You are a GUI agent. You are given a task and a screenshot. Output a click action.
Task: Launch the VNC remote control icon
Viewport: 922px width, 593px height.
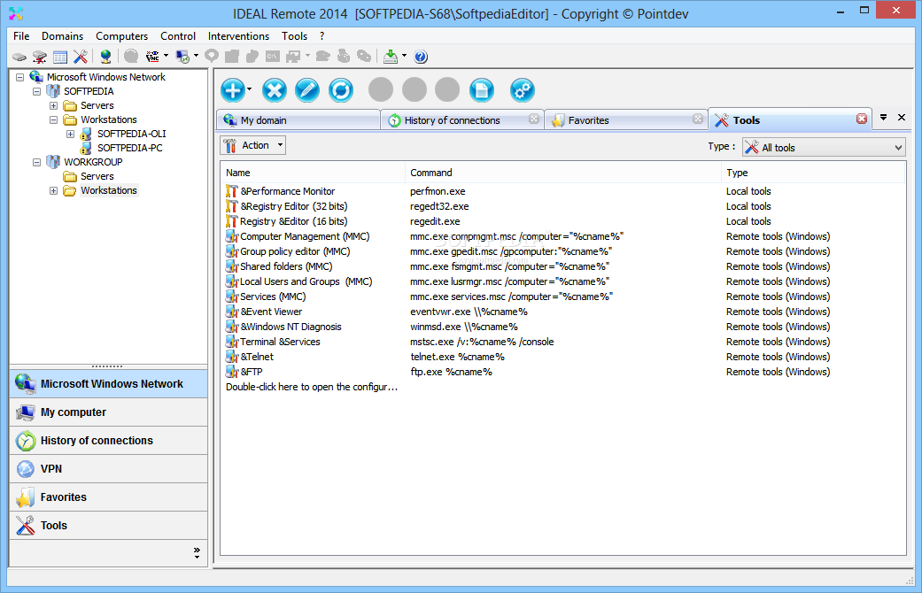pos(152,57)
